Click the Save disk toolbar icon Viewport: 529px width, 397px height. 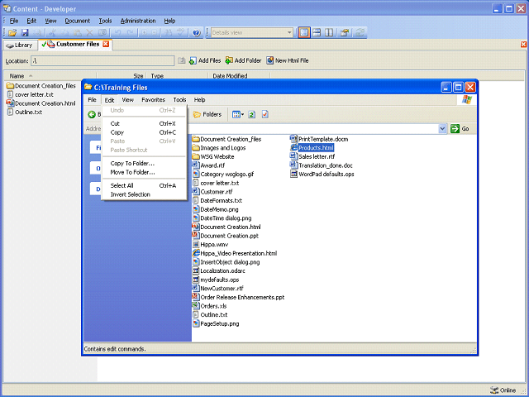pos(25,33)
